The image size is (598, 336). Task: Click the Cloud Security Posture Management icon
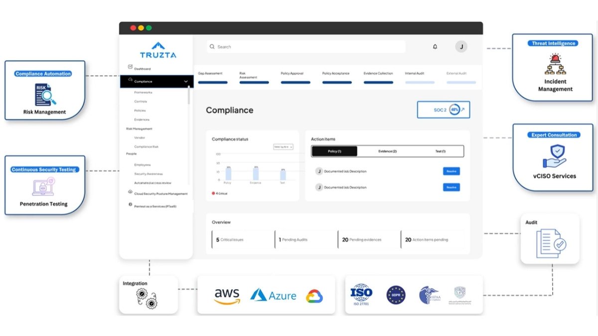(131, 192)
